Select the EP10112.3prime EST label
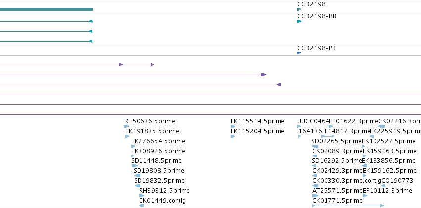421x208 pixels. point(387,191)
